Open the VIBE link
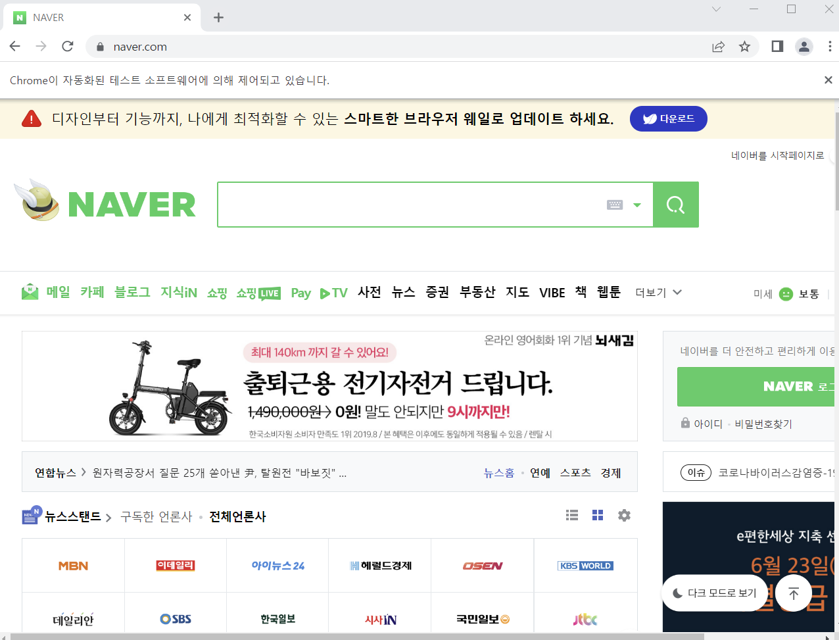Image resolution: width=839 pixels, height=640 pixels. (x=552, y=293)
